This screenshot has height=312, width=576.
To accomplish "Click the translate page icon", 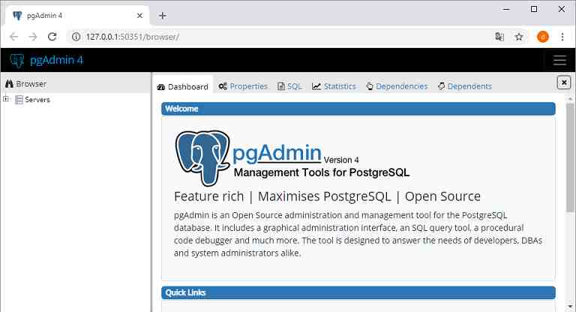I will 499,37.
